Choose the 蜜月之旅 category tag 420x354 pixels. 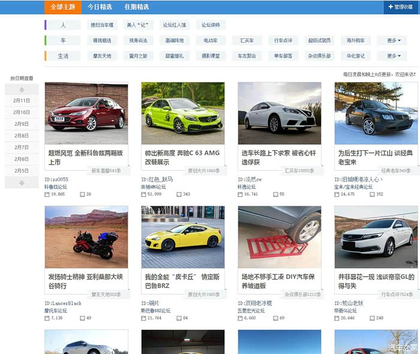138,56
